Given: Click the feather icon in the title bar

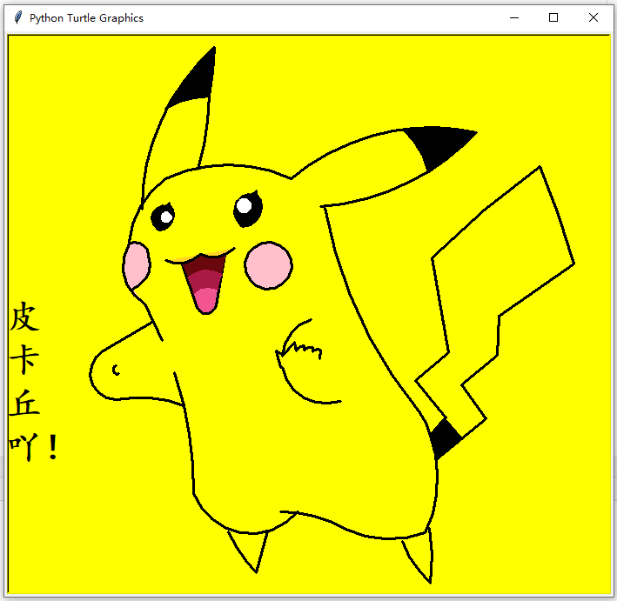Looking at the screenshot, I should 17,17.
